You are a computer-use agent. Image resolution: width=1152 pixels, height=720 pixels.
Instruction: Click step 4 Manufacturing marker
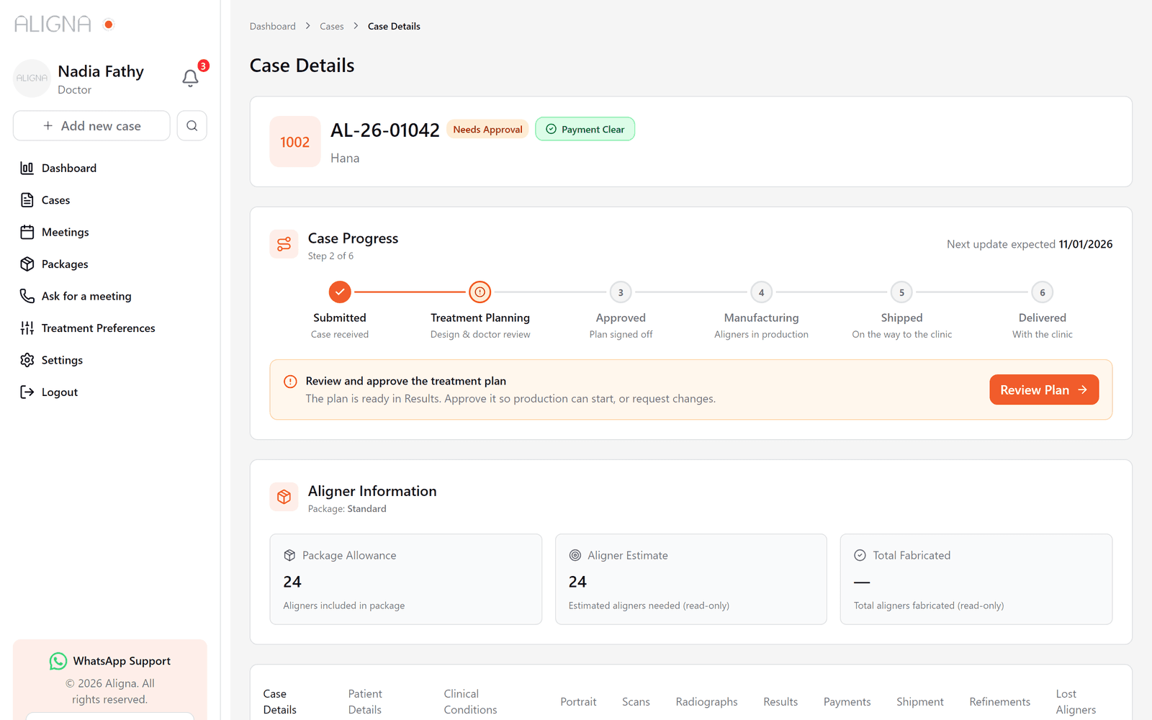click(x=761, y=292)
